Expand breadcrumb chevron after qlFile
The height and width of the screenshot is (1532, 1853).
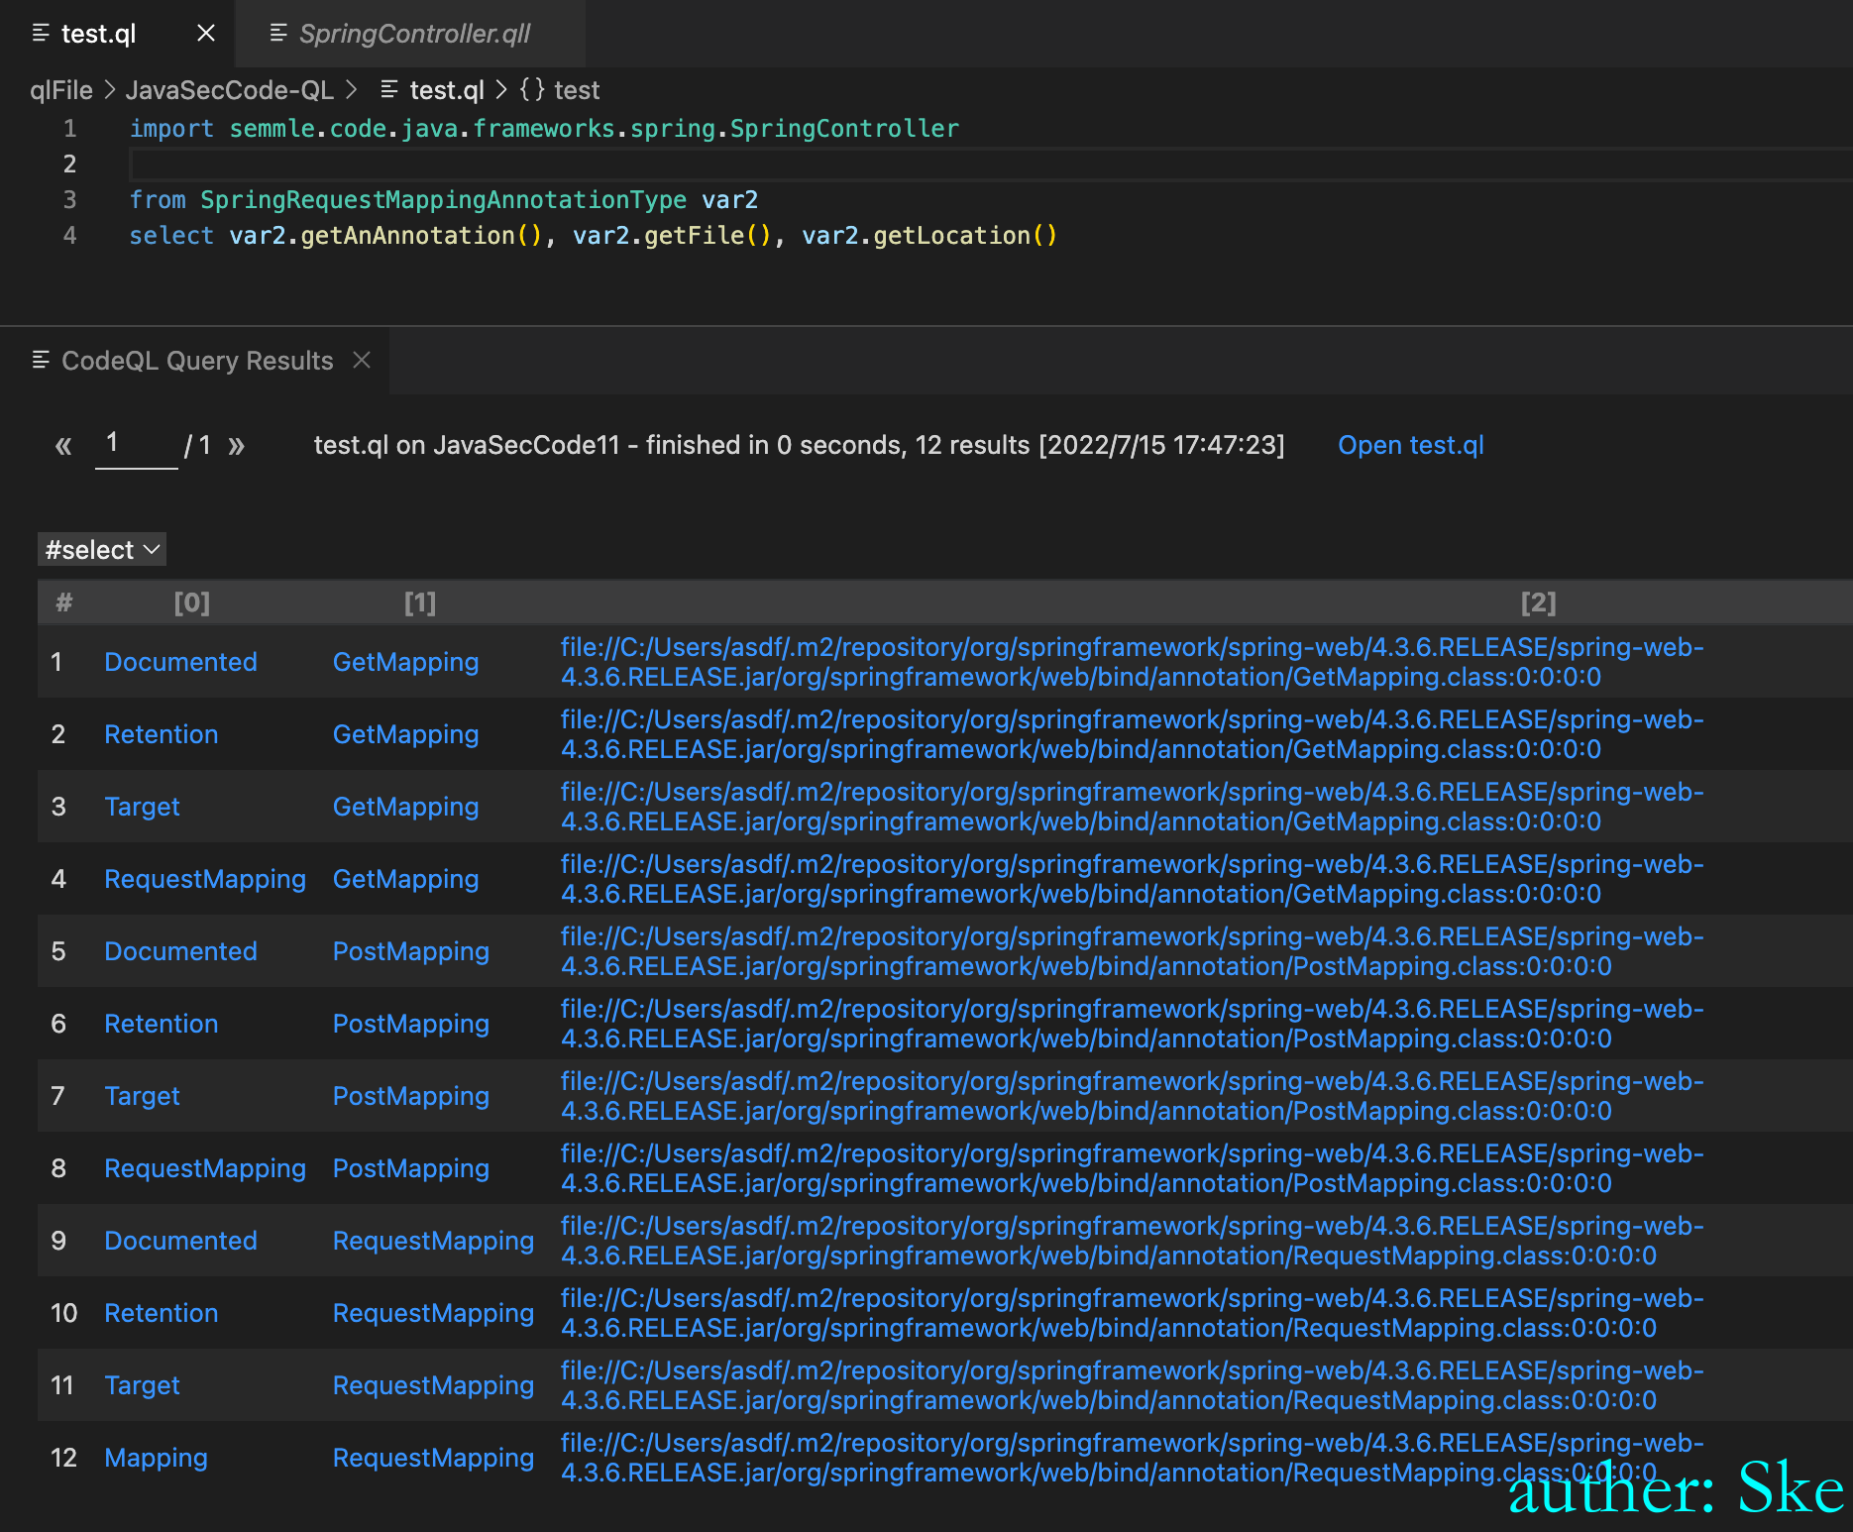pos(110,90)
